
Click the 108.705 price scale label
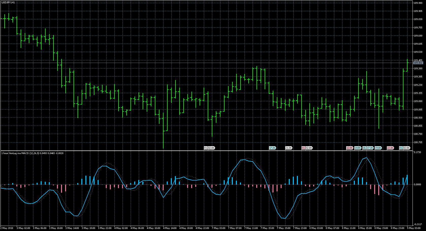tap(418, 142)
